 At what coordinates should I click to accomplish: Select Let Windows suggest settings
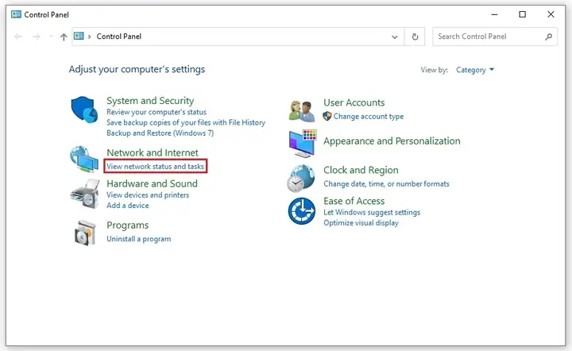[372, 212]
